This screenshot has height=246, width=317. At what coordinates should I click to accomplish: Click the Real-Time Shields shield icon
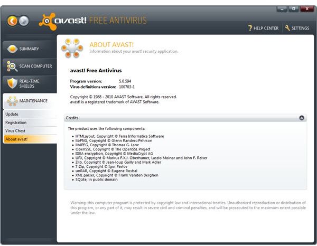click(12, 83)
